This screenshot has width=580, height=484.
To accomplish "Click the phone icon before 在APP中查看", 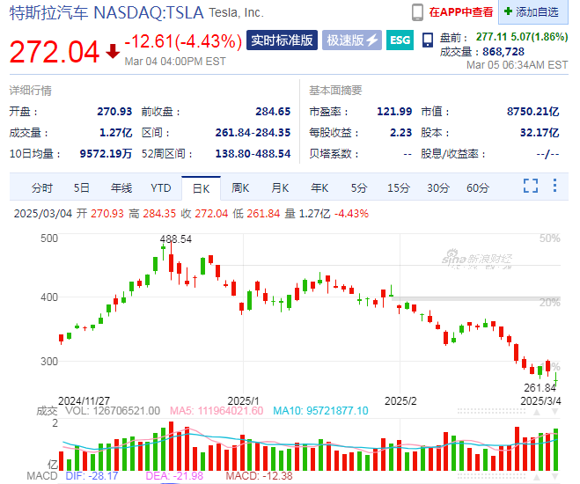I will (417, 12).
